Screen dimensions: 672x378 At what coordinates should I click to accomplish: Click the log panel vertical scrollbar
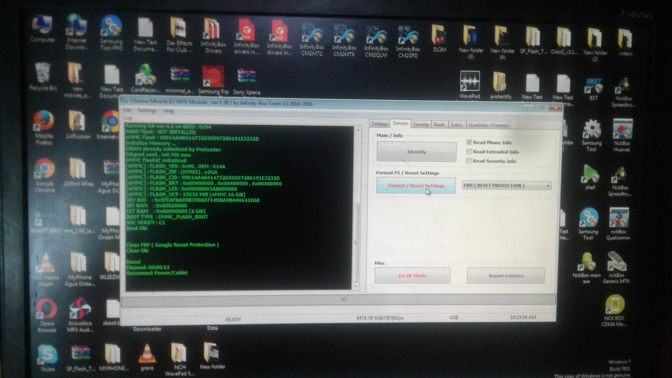click(355, 207)
